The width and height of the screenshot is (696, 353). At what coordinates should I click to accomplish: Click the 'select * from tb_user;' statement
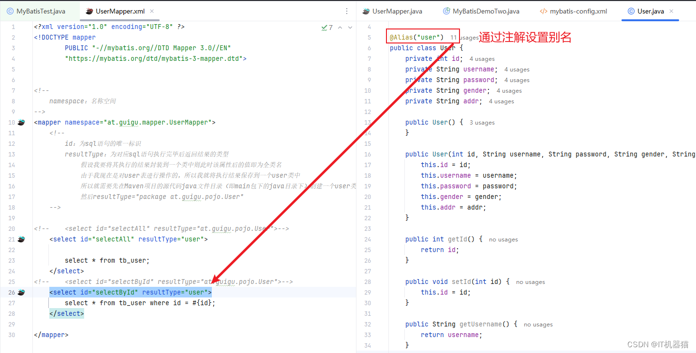pos(107,261)
